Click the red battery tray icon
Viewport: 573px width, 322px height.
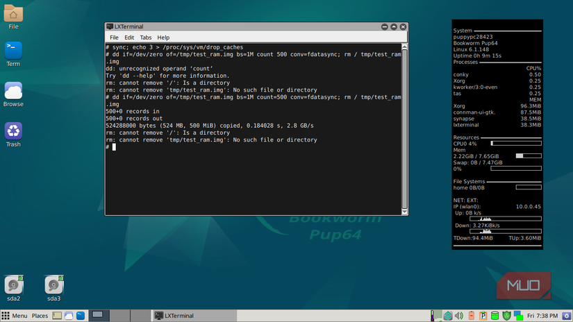[472, 316]
